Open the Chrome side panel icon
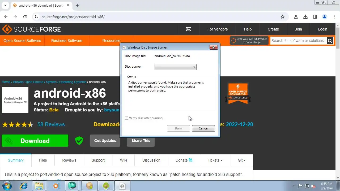340x191 pixels. click(x=315, y=17)
